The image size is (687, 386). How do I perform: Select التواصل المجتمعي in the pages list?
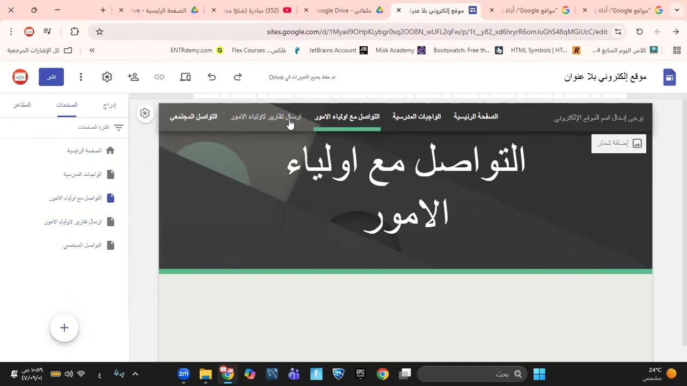82,245
